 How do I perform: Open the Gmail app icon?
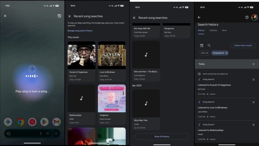pos(56,122)
